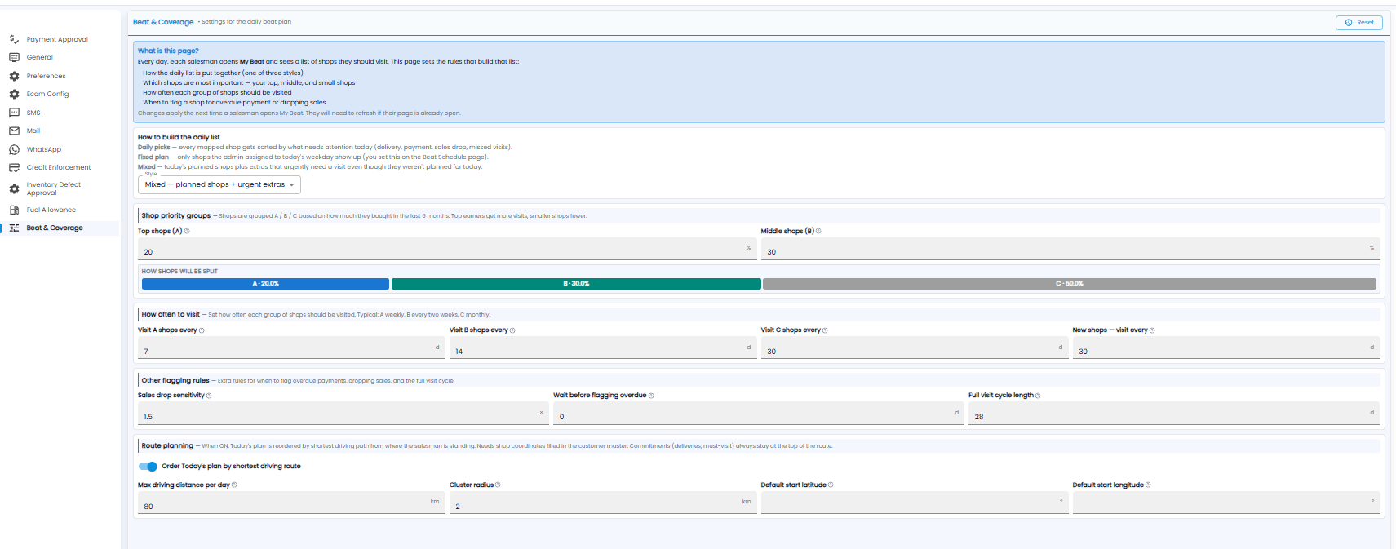
Task: Click info icon beside New shops visit every
Action: (1152, 330)
